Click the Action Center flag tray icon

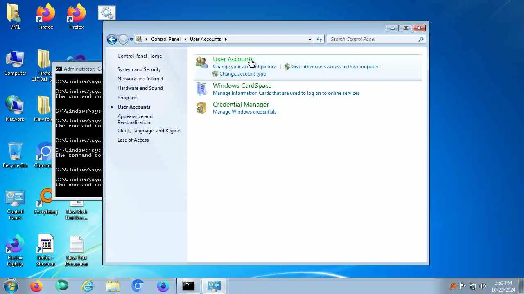click(463, 286)
